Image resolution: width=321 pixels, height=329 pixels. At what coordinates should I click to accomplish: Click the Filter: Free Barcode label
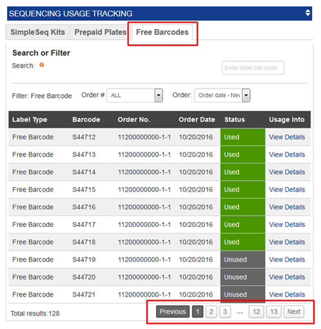pos(42,95)
